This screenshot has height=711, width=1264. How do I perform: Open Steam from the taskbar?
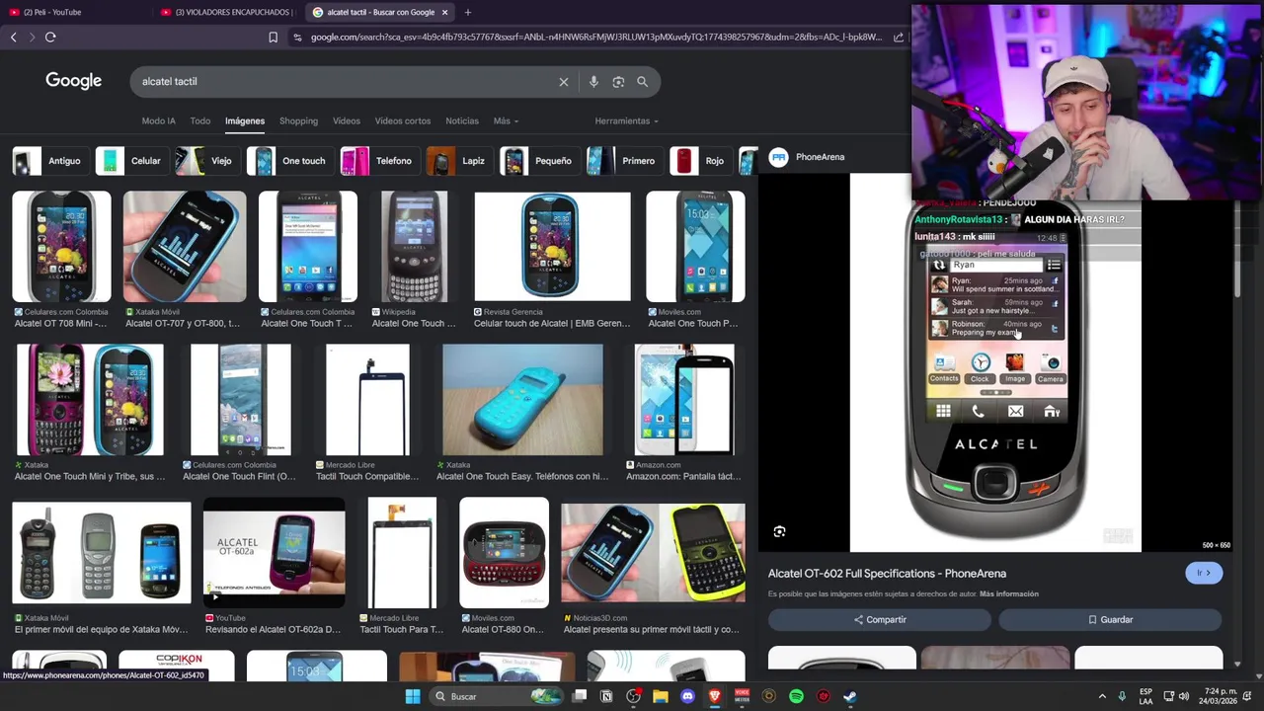(x=849, y=696)
